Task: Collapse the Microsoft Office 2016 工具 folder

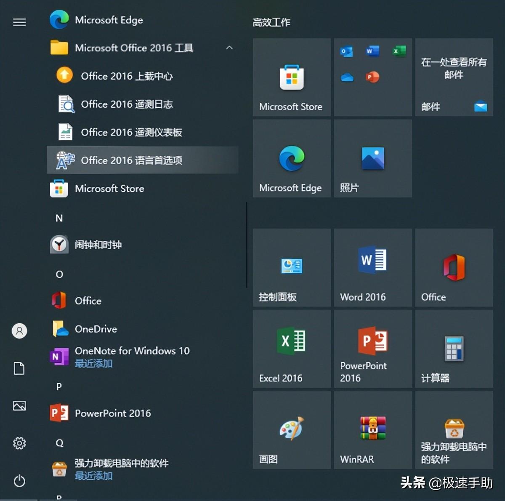Action: tap(230, 48)
